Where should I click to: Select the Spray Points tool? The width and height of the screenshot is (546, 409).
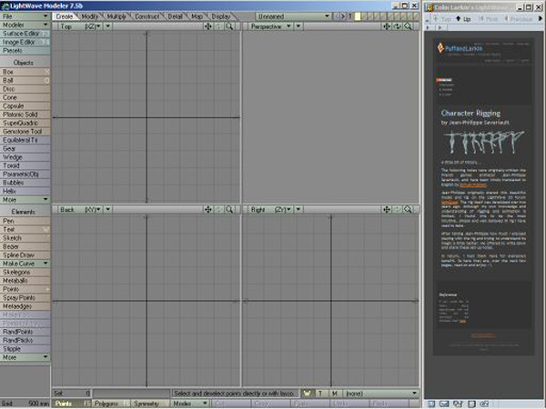[x=25, y=298]
